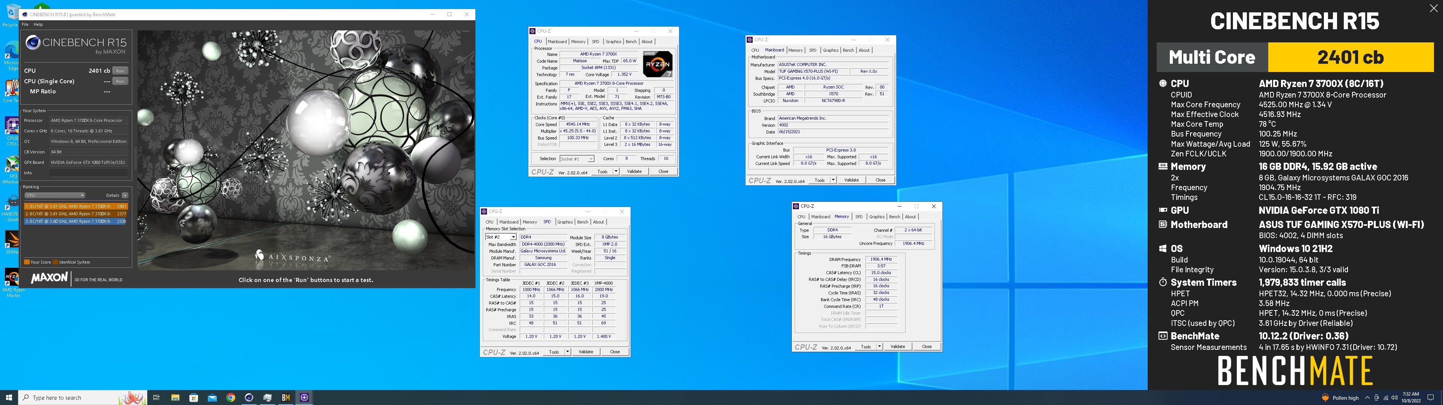Open Tools dropdown arrow in processor CPU-Z window
This screenshot has width=1443, height=405.
tap(616, 171)
